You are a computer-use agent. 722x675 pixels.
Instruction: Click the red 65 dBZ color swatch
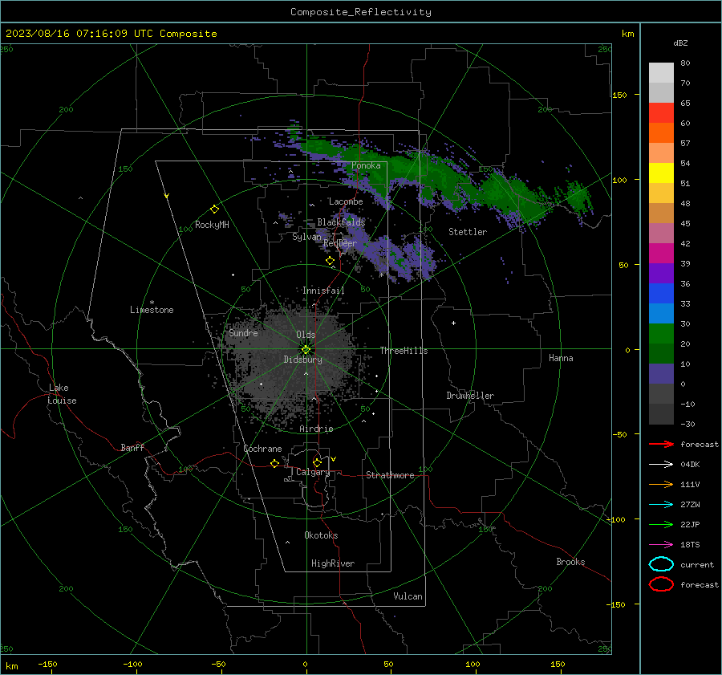(661, 112)
